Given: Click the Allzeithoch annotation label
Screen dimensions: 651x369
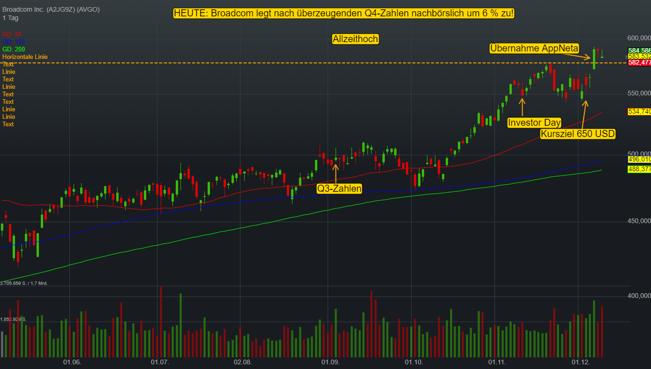Looking at the screenshot, I should click(x=355, y=39).
